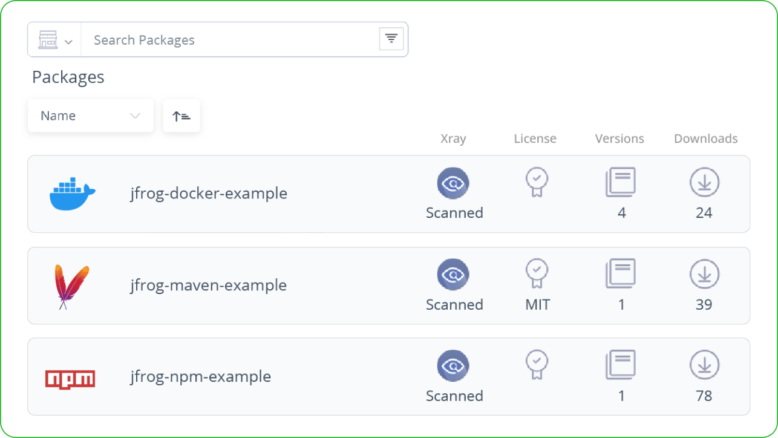Open the jfrog-npm-example package

pos(201,376)
